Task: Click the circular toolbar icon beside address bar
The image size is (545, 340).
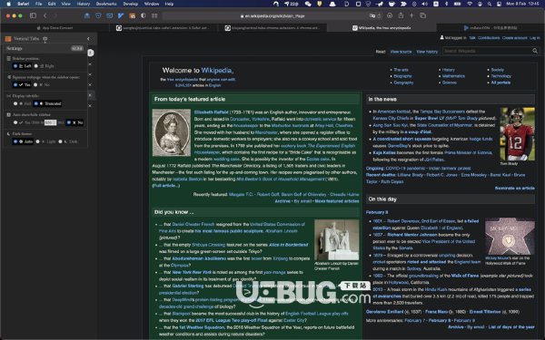Action: [x=390, y=15]
